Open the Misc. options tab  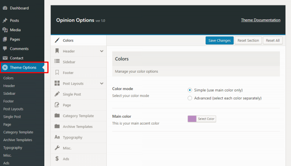[x=79, y=148]
